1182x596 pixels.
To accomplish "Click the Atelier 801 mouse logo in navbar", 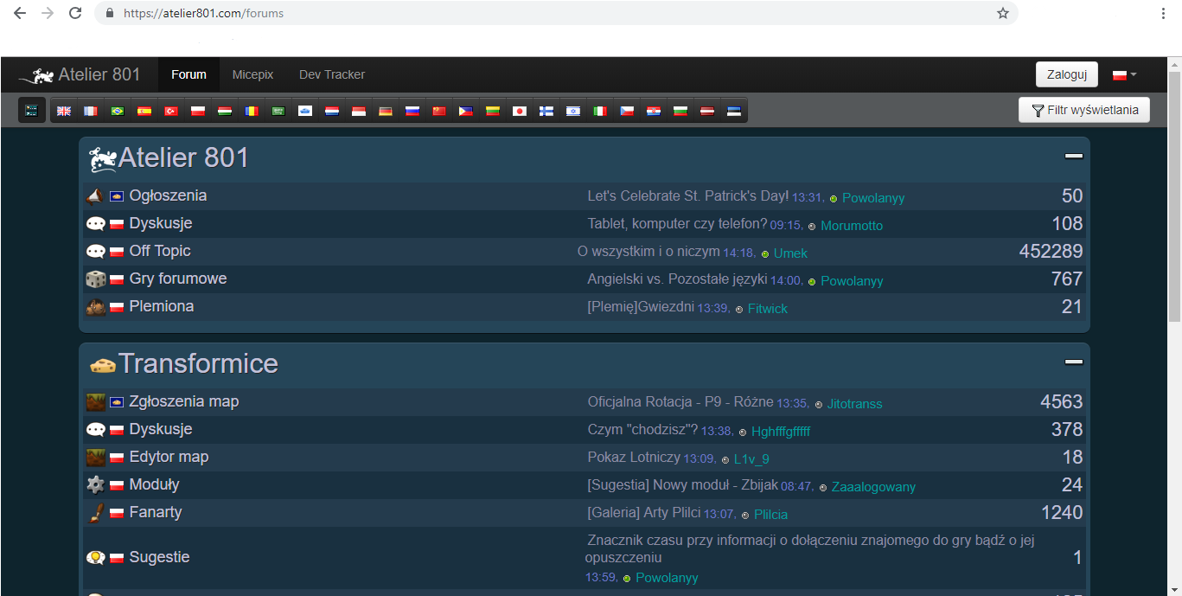I will click(x=37, y=75).
